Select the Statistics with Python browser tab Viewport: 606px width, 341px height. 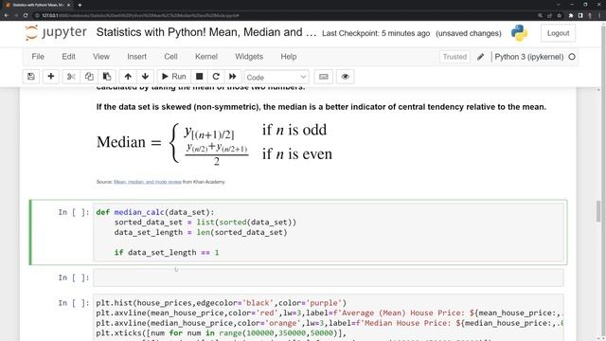tap(38, 5)
